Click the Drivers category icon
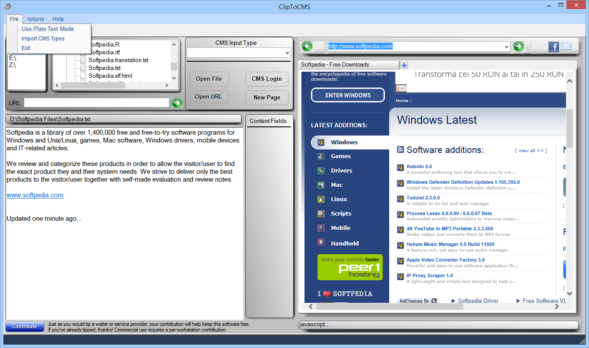The height and width of the screenshot is (348, 589). click(321, 171)
